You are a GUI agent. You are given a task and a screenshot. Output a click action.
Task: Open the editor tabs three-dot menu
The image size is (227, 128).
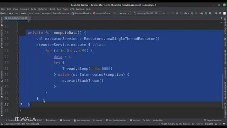click(x=221, y=18)
